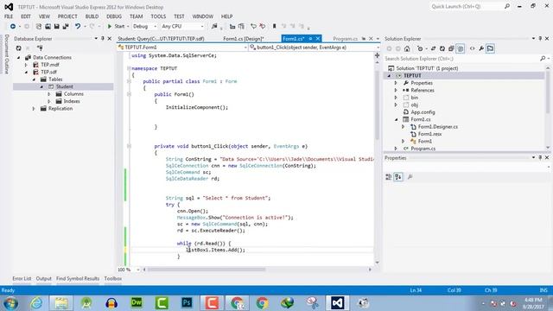The image size is (553, 311).
Task: Open the TOOLS menu
Action: click(x=158, y=16)
